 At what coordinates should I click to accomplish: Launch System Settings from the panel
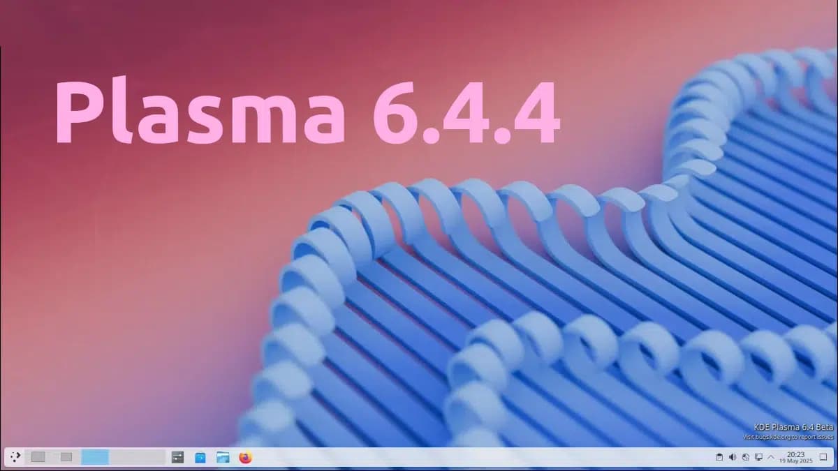click(177, 457)
